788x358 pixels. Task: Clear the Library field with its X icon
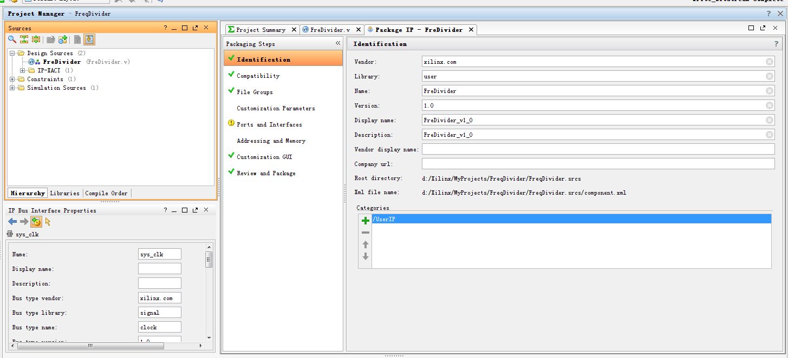(770, 76)
